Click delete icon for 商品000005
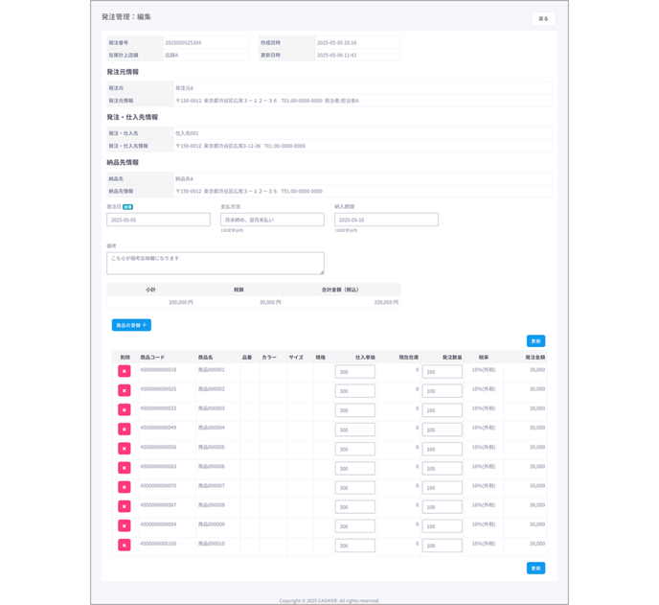 (x=125, y=449)
